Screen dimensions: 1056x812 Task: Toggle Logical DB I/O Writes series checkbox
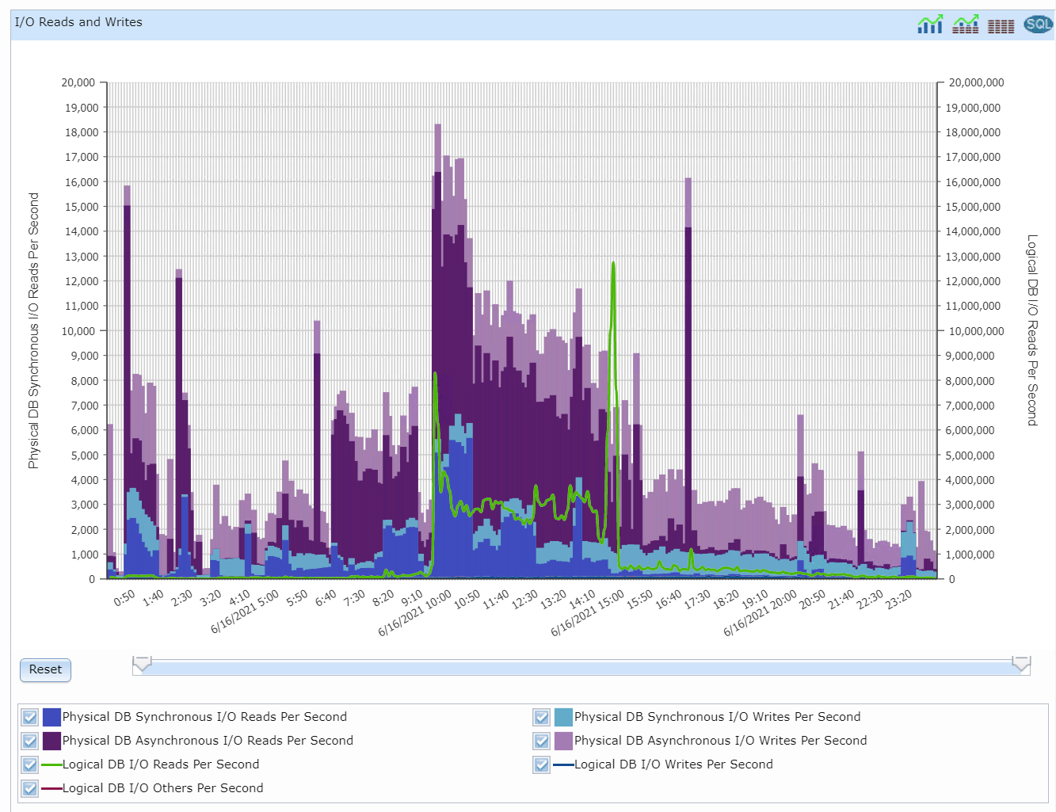[542, 765]
